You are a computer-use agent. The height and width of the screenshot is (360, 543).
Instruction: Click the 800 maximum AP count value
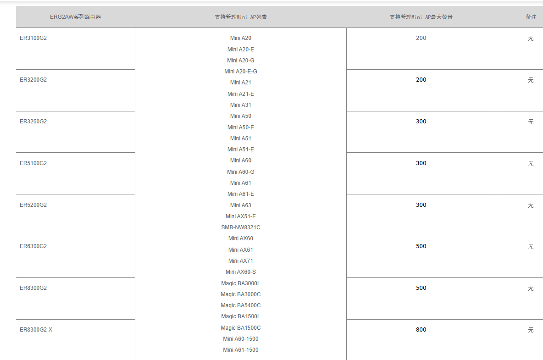click(421, 330)
